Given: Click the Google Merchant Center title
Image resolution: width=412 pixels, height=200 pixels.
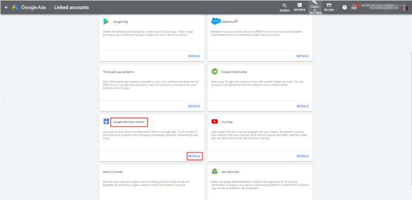Looking at the screenshot, I should 129,122.
